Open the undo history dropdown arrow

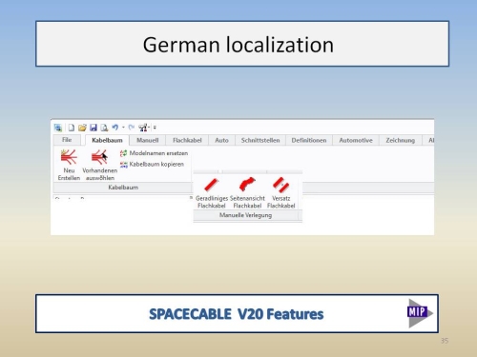coord(123,128)
